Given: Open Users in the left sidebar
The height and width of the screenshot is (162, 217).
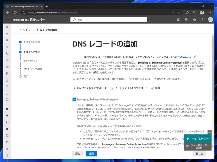Looking at the screenshot, I should (7, 40).
